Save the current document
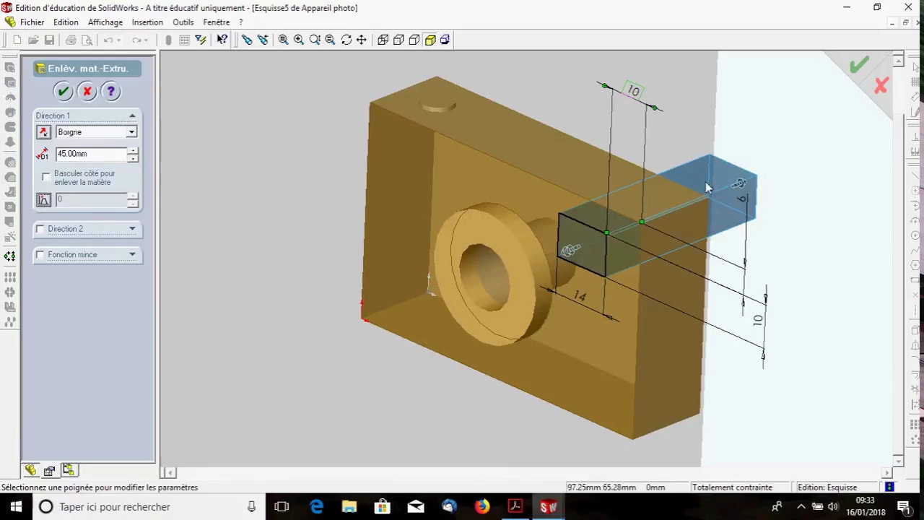 point(49,40)
